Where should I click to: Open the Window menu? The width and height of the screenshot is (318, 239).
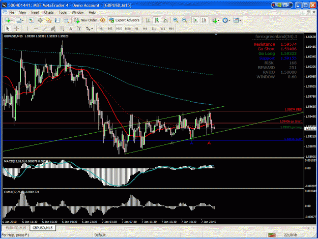point(77,12)
